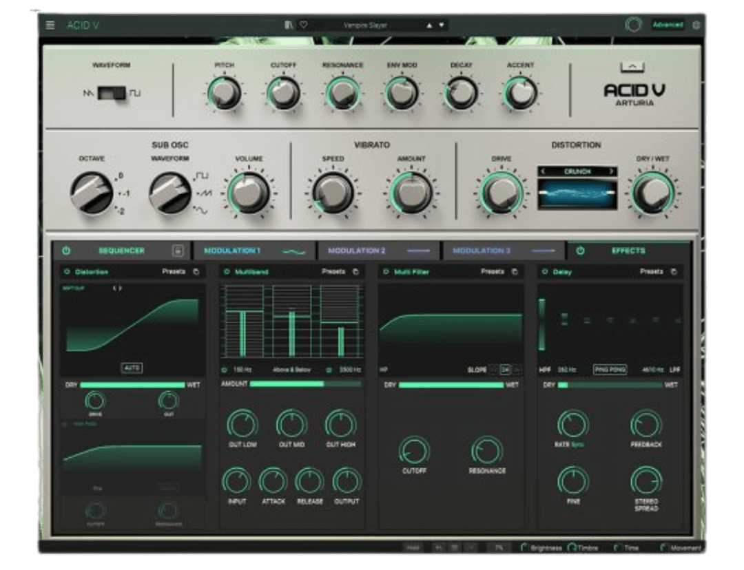Image resolution: width=744 pixels, height=570 pixels.
Task: Favorite the Vampire Slayer preset with heart
Action: point(303,25)
